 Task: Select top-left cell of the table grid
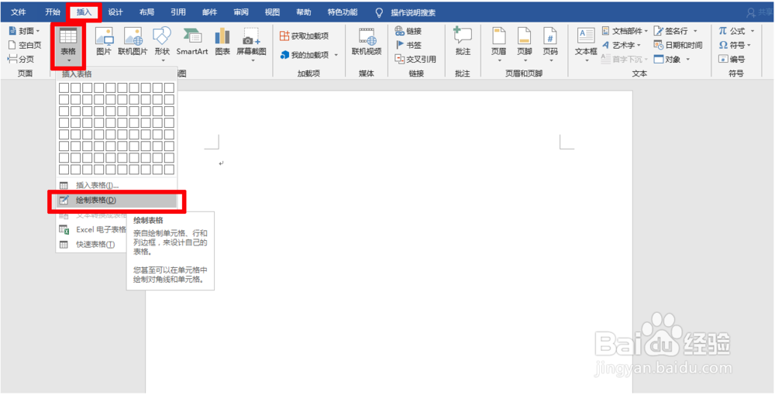coord(64,88)
